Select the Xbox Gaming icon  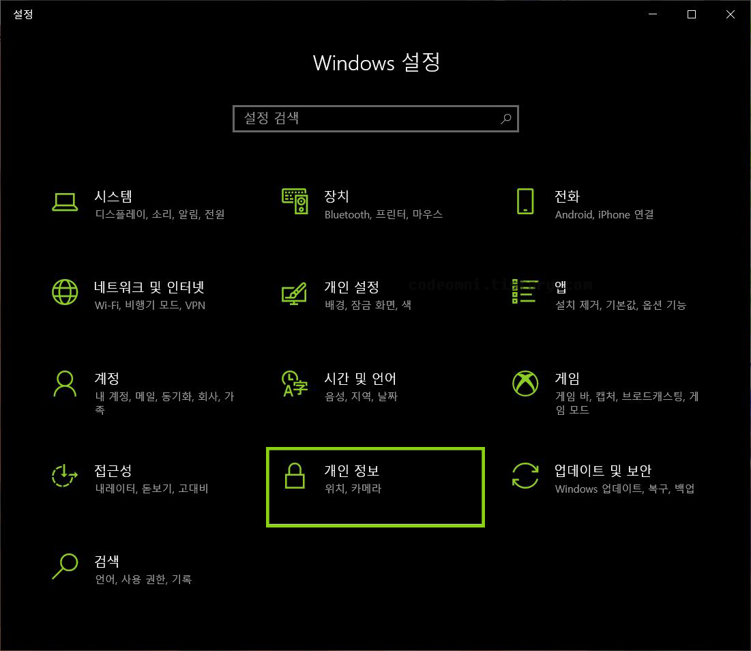[525, 384]
